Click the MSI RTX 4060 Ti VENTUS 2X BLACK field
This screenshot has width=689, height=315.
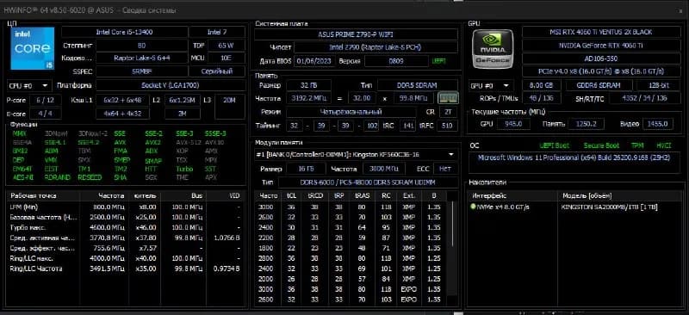[601, 32]
